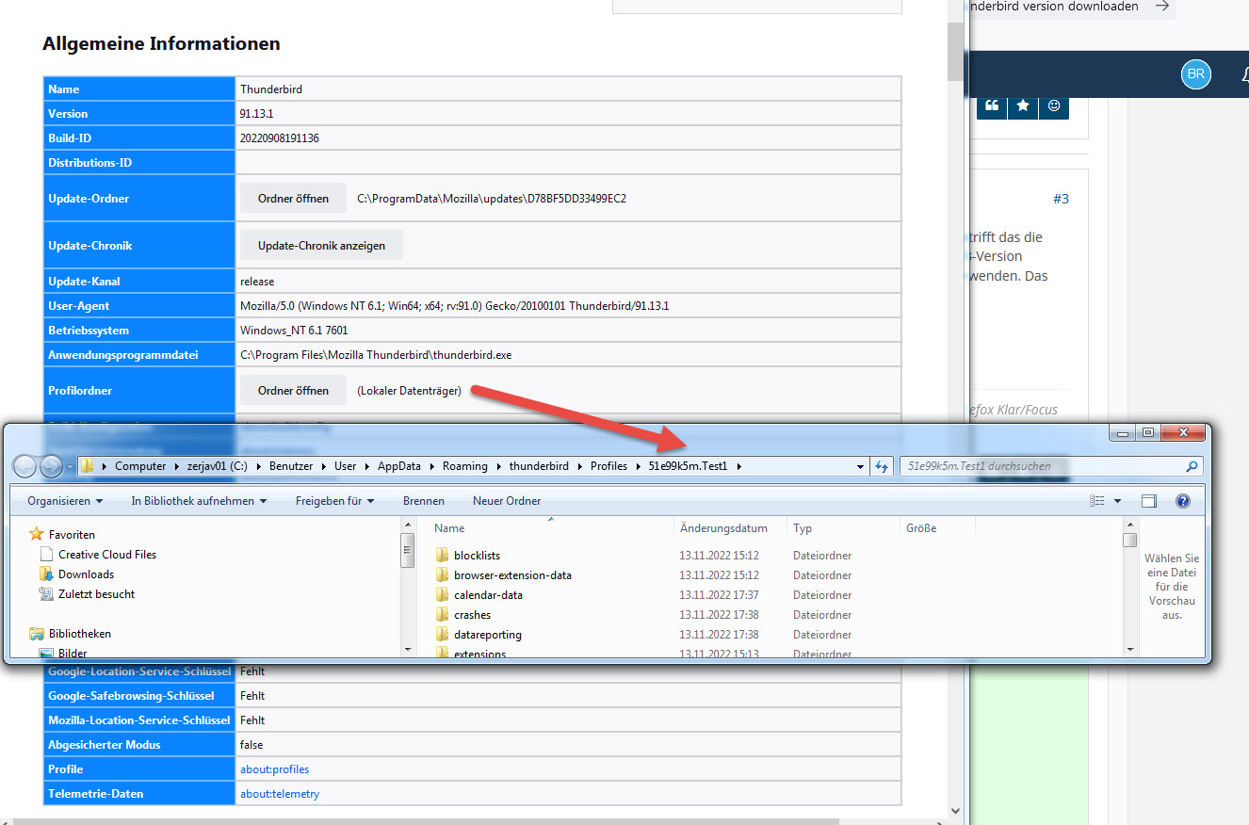Click the Update-Chronik anzeigen button
This screenshot has height=825, width=1249.
click(321, 246)
